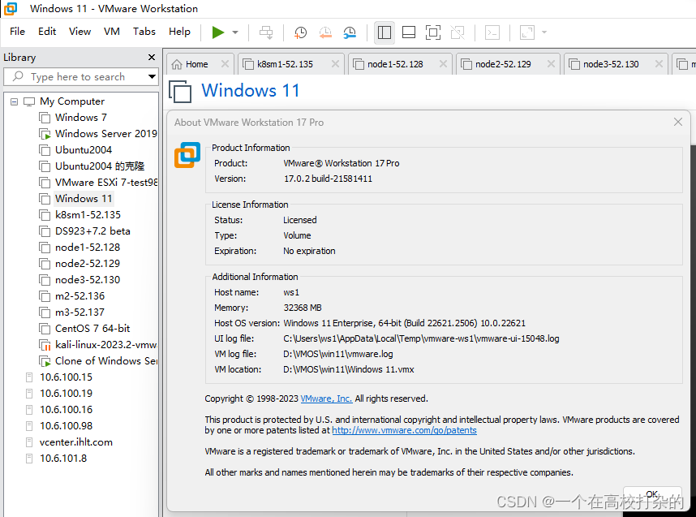Image resolution: width=696 pixels, height=517 pixels.
Task: Close the node3-52.130 tab
Action: 659,64
